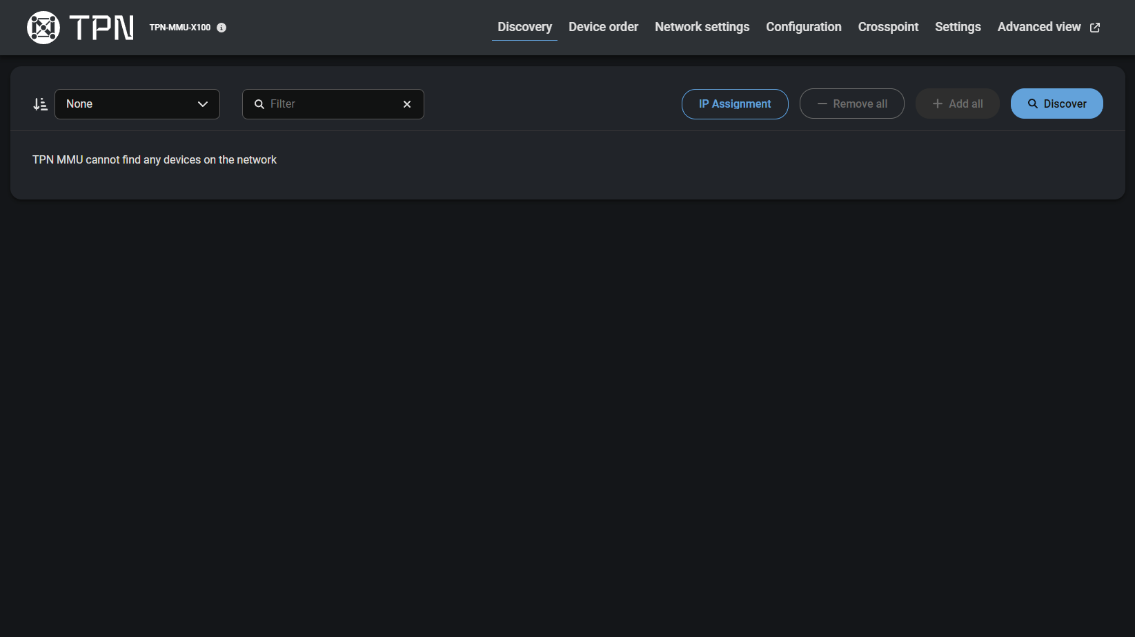Open the Configuration tab
Viewport: 1135px width, 637px height.
[803, 27]
